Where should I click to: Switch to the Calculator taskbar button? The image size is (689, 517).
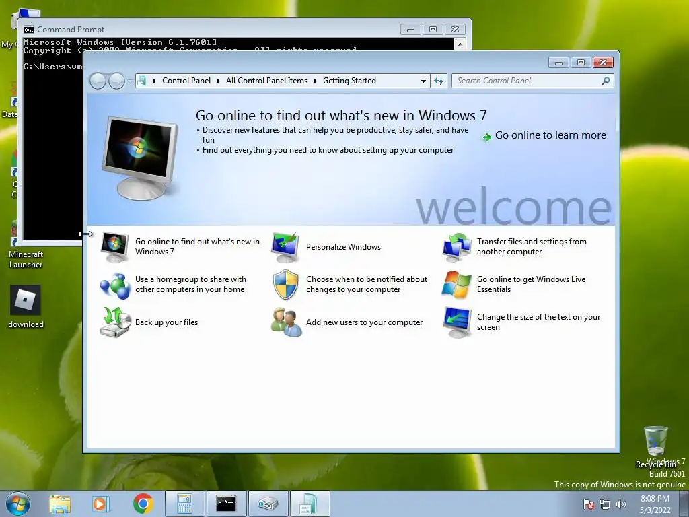pos(184,504)
